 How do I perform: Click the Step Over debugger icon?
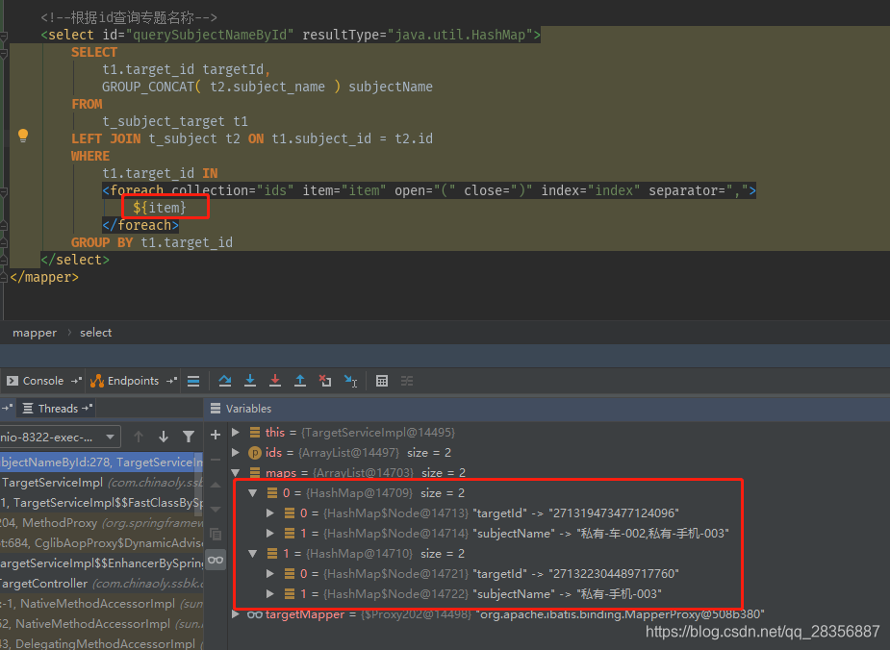point(225,381)
